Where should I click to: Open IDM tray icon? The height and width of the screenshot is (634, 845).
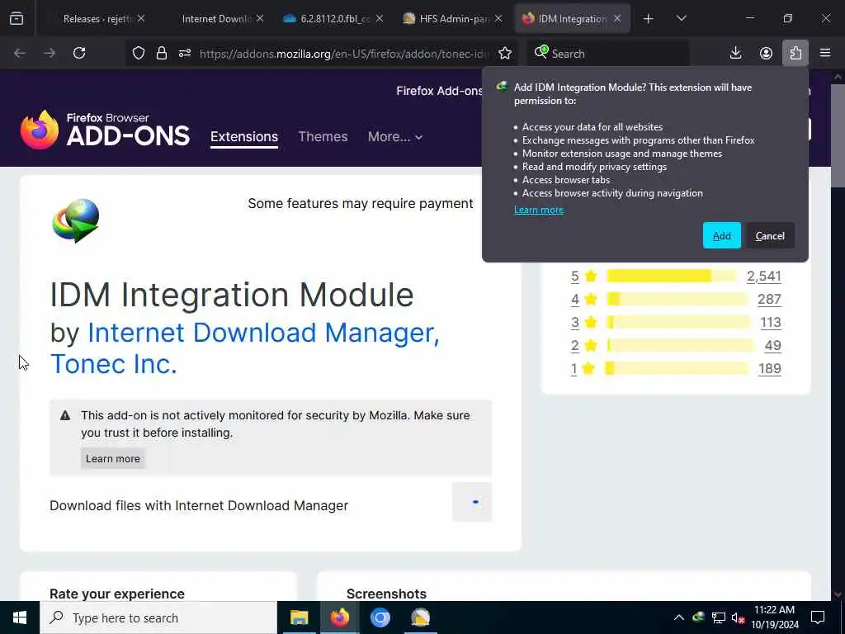699,617
